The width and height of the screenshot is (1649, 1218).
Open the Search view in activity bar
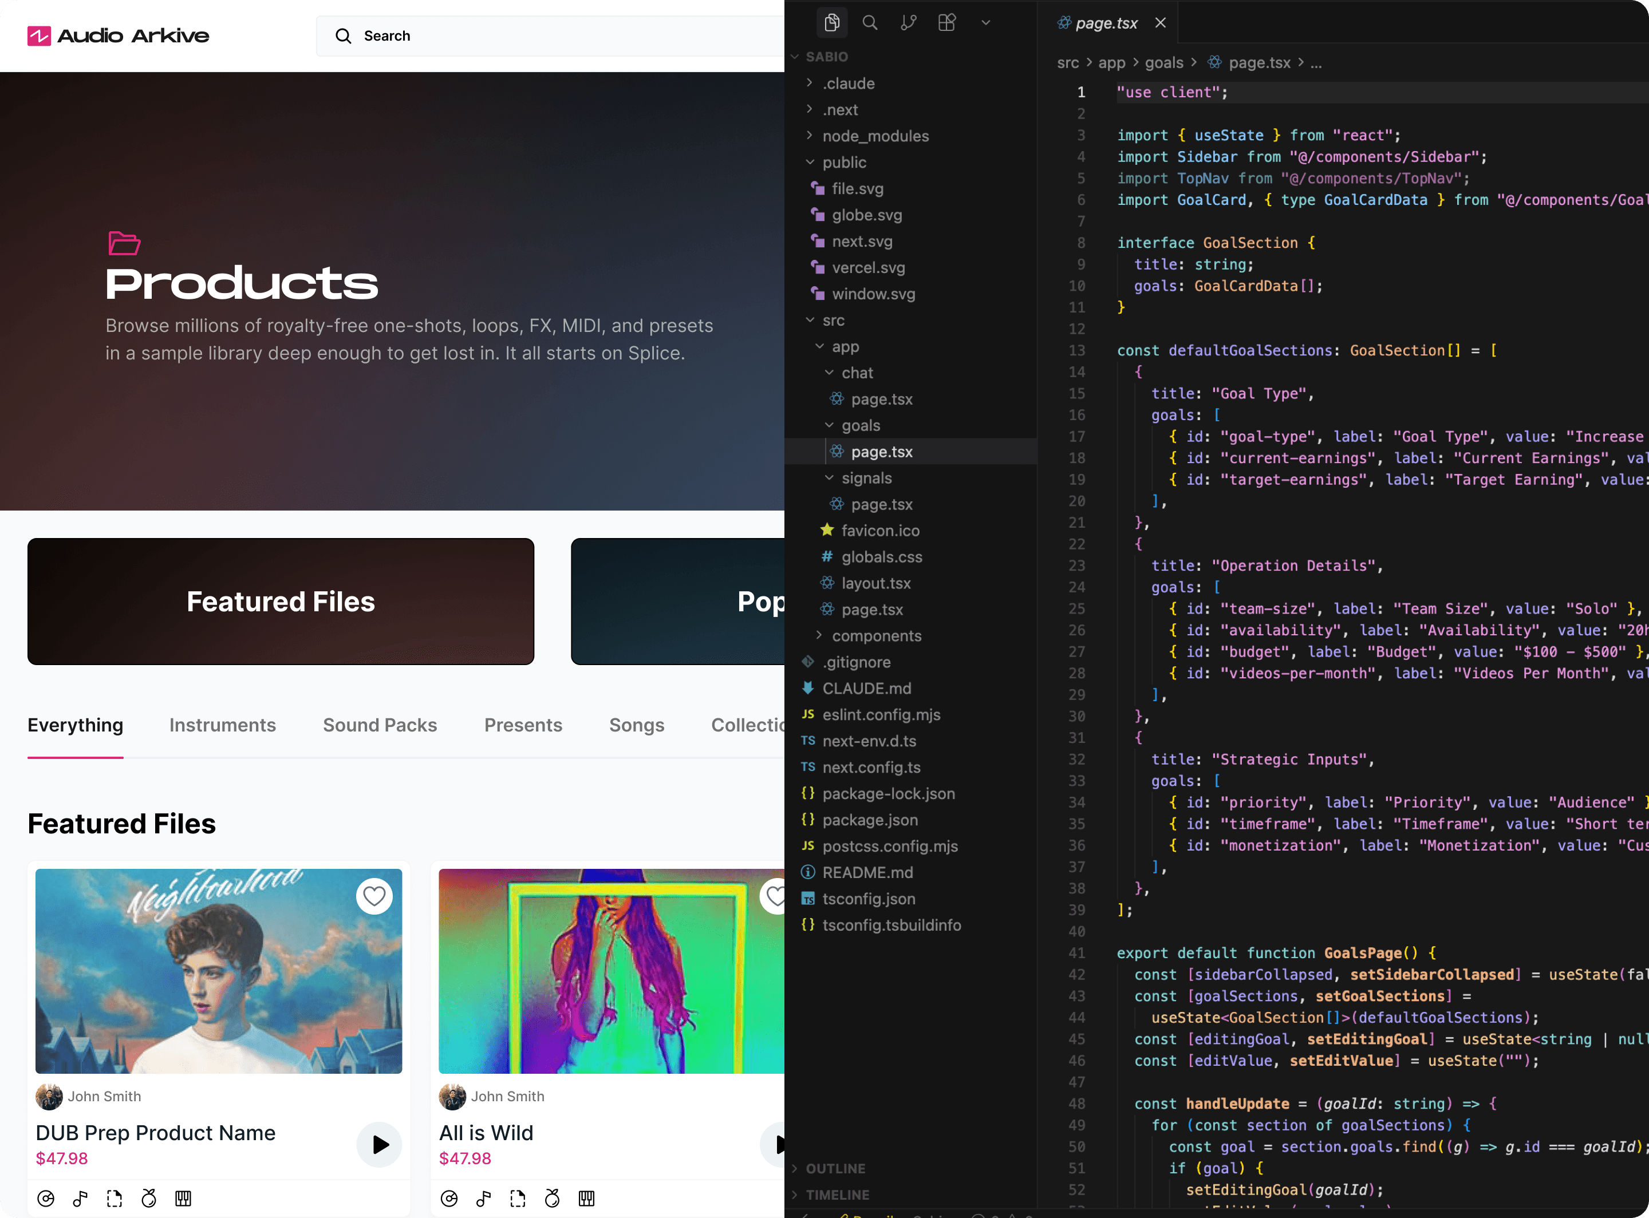[870, 23]
